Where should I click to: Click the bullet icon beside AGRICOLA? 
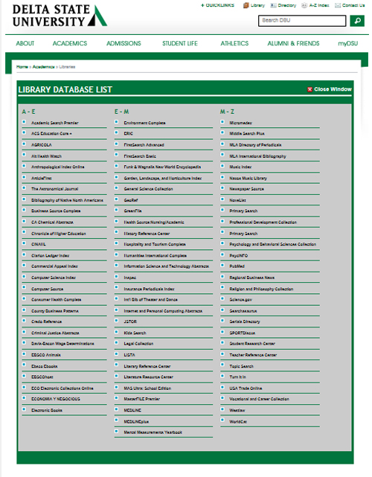click(x=24, y=144)
